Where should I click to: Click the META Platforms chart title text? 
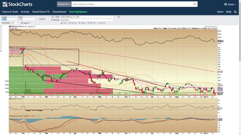[22, 27]
